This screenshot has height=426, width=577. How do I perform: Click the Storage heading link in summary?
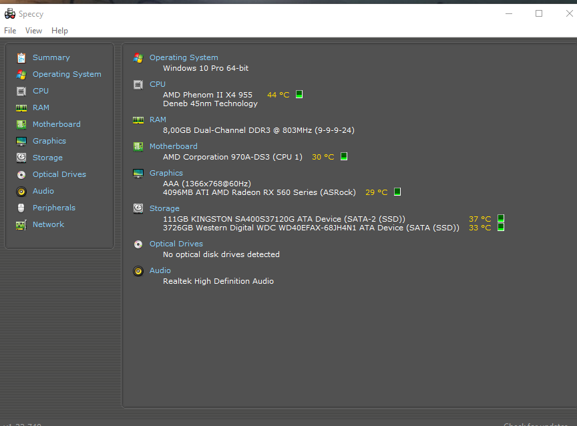[x=164, y=208]
